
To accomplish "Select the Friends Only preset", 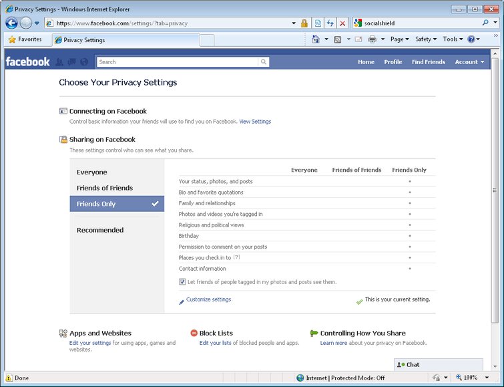I will (117, 204).
